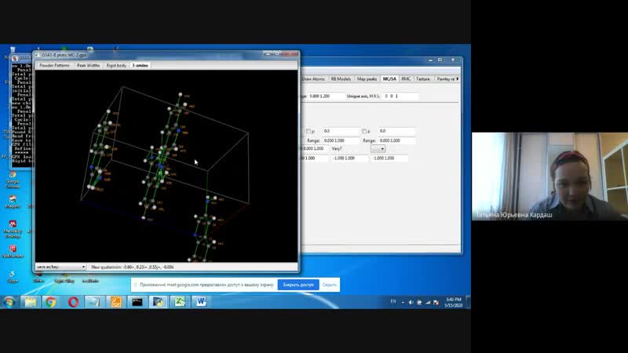628x353 pixels.
Task: Open the Python taskbar icon
Action: point(159,302)
